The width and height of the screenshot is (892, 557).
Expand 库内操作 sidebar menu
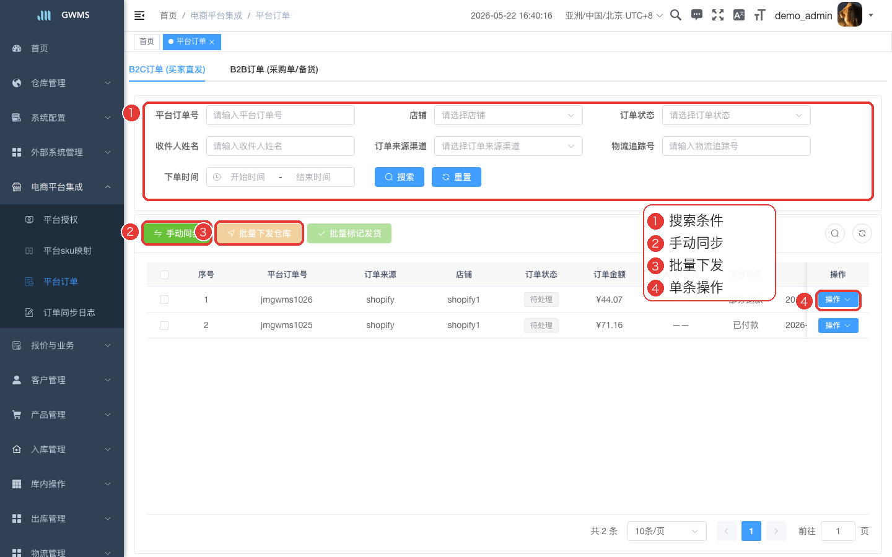[62, 484]
